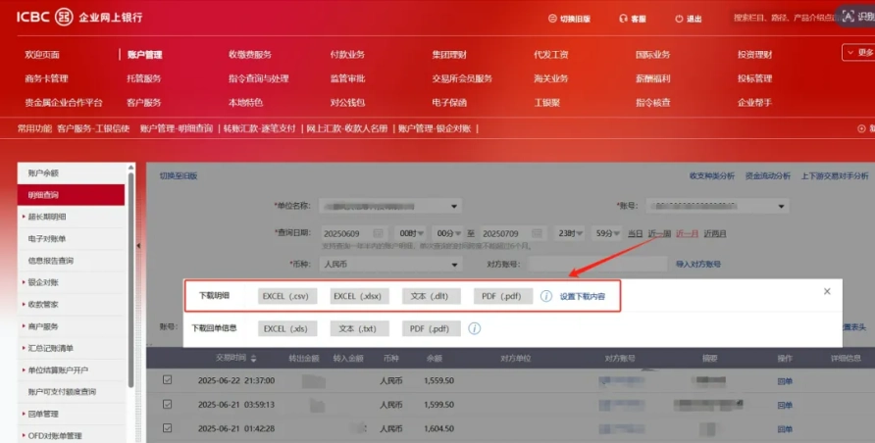Open the 59分 end minute dropdown

607,233
